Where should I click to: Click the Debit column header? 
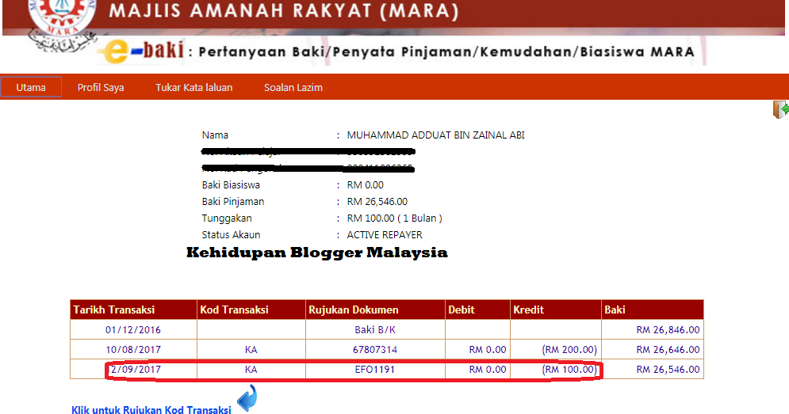(x=477, y=310)
